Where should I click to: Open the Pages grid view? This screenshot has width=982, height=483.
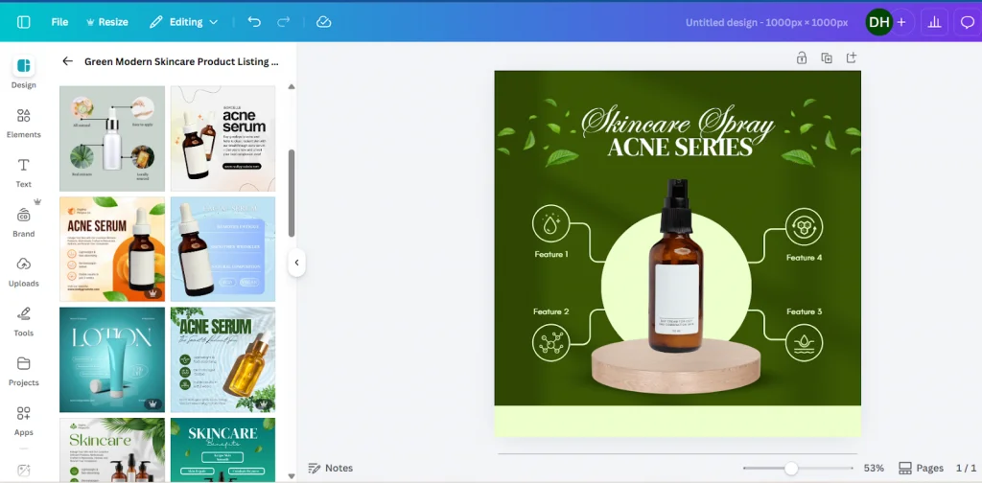click(922, 468)
